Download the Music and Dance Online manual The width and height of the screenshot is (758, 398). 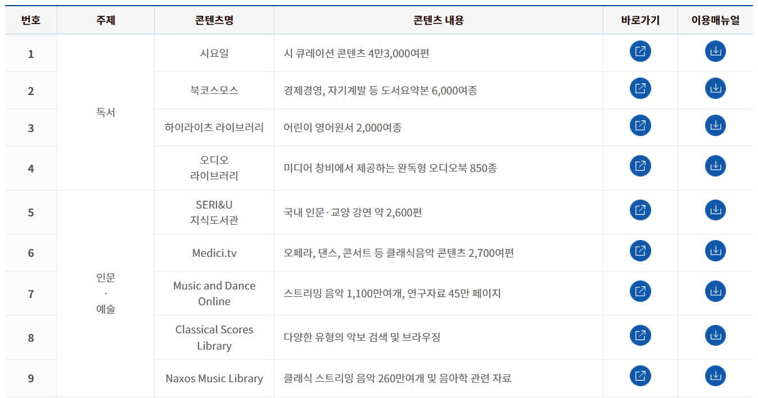coord(715,292)
